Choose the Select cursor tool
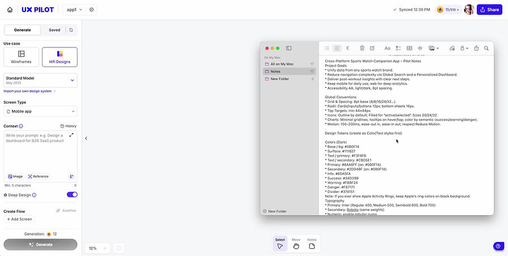The image size is (508, 256). [x=280, y=244]
